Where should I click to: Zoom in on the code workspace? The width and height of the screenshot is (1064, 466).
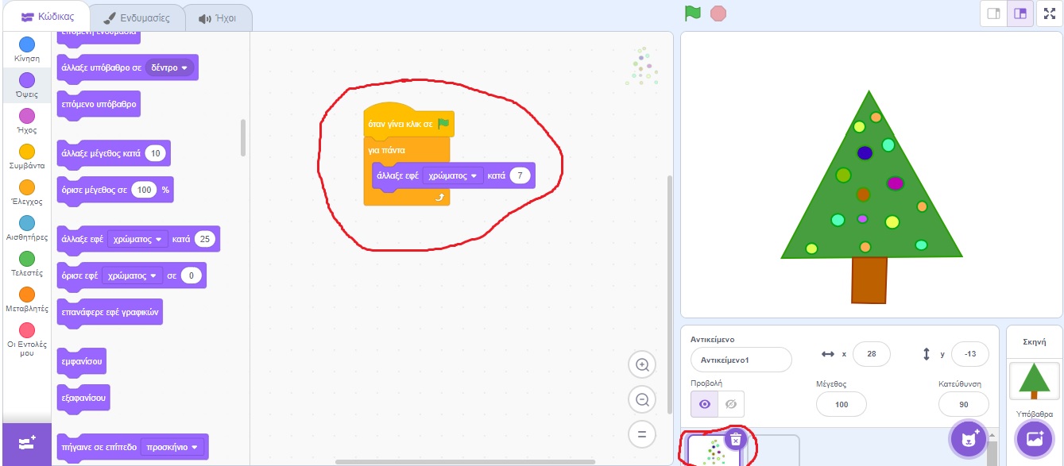point(642,365)
